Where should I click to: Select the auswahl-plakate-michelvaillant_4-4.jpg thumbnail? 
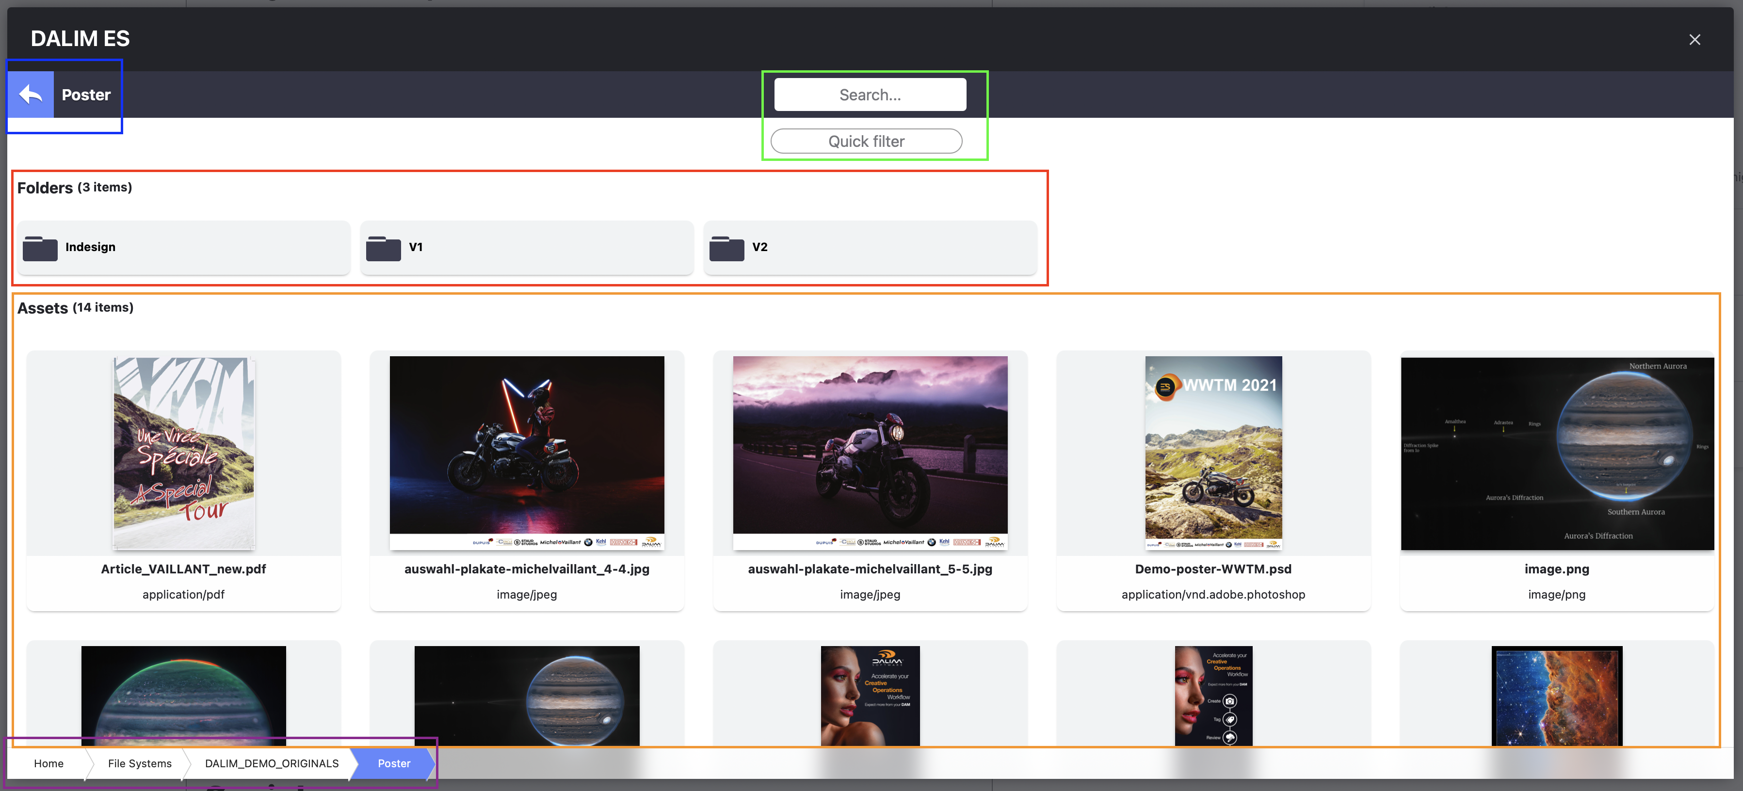(526, 453)
